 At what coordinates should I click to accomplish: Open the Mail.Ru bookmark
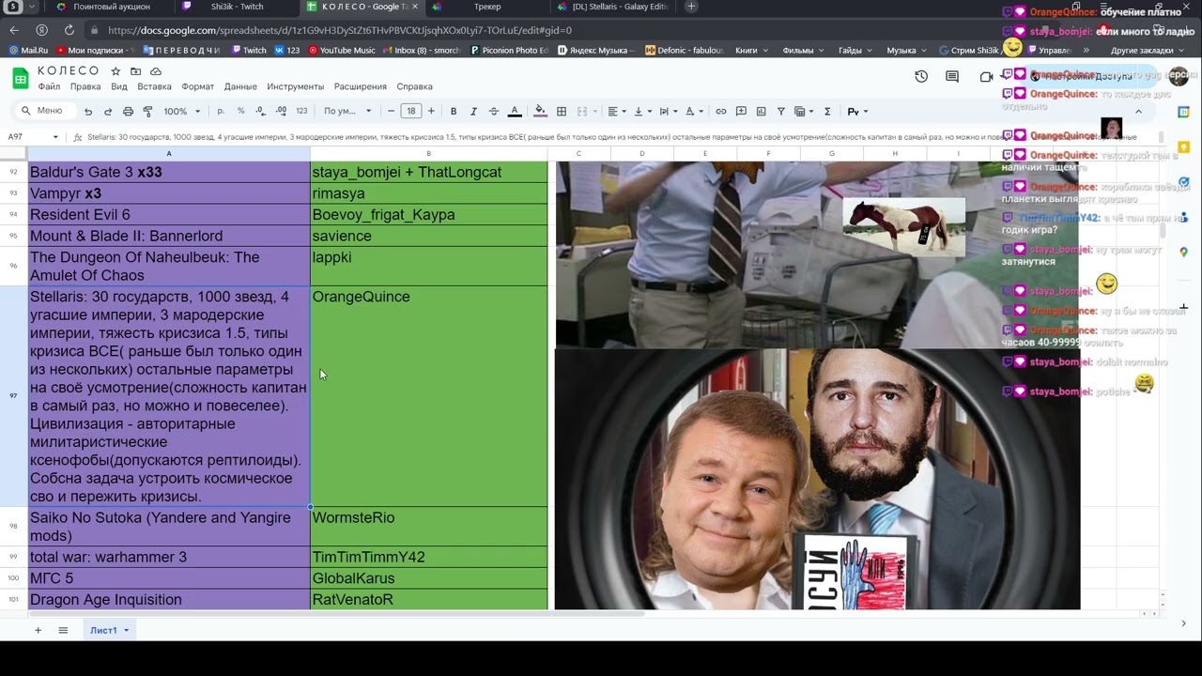pyautogui.click(x=28, y=50)
